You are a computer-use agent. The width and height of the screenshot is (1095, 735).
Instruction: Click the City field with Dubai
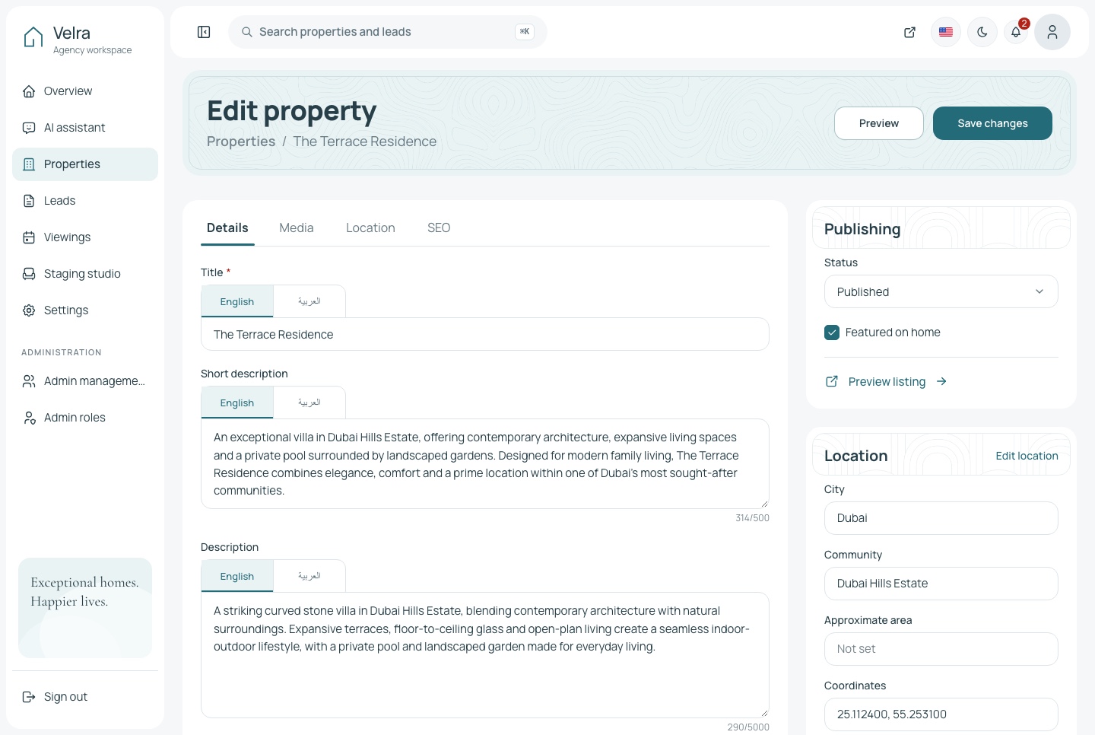pos(941,518)
